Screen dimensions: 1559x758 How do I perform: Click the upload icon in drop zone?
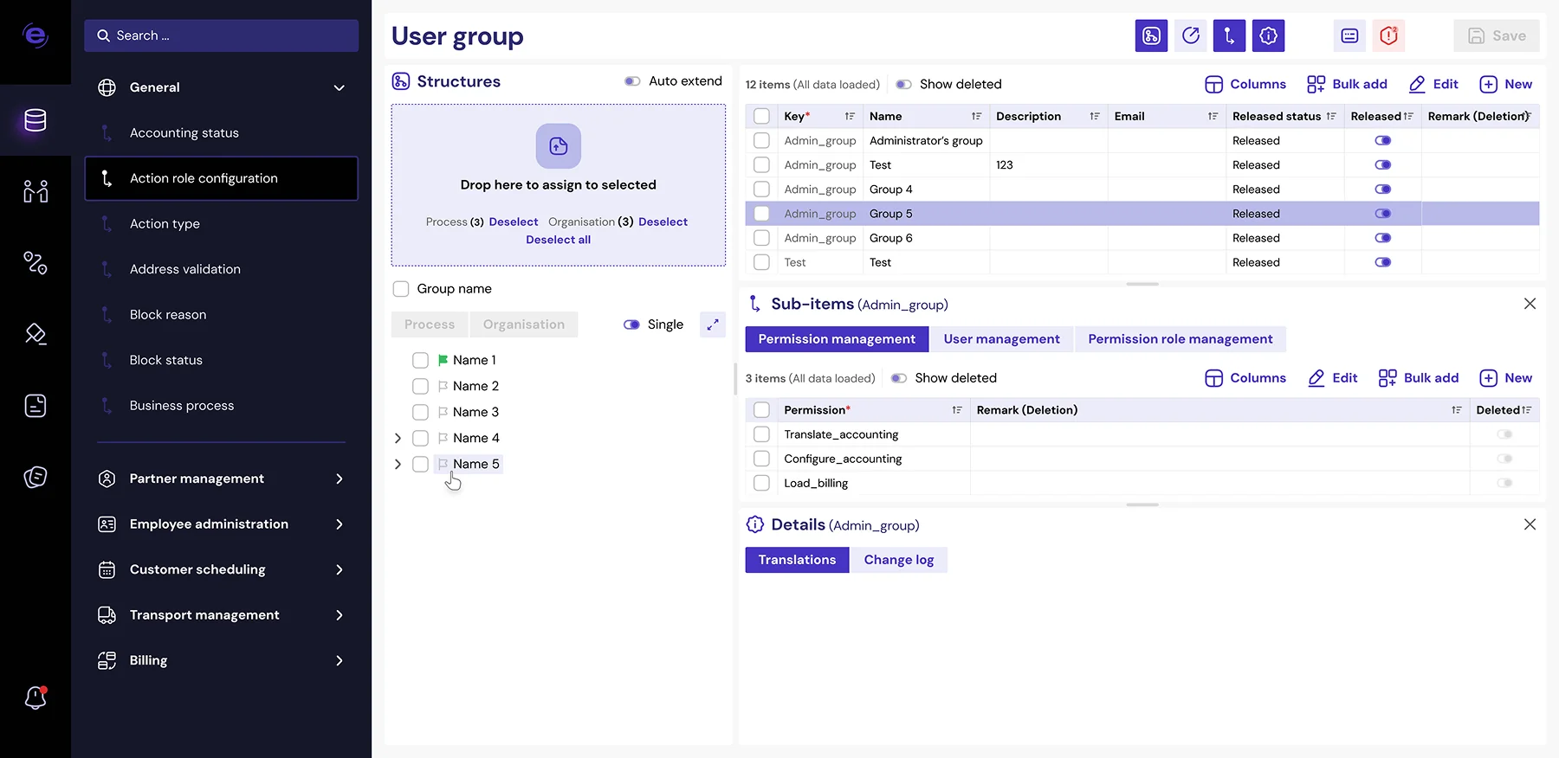click(559, 146)
